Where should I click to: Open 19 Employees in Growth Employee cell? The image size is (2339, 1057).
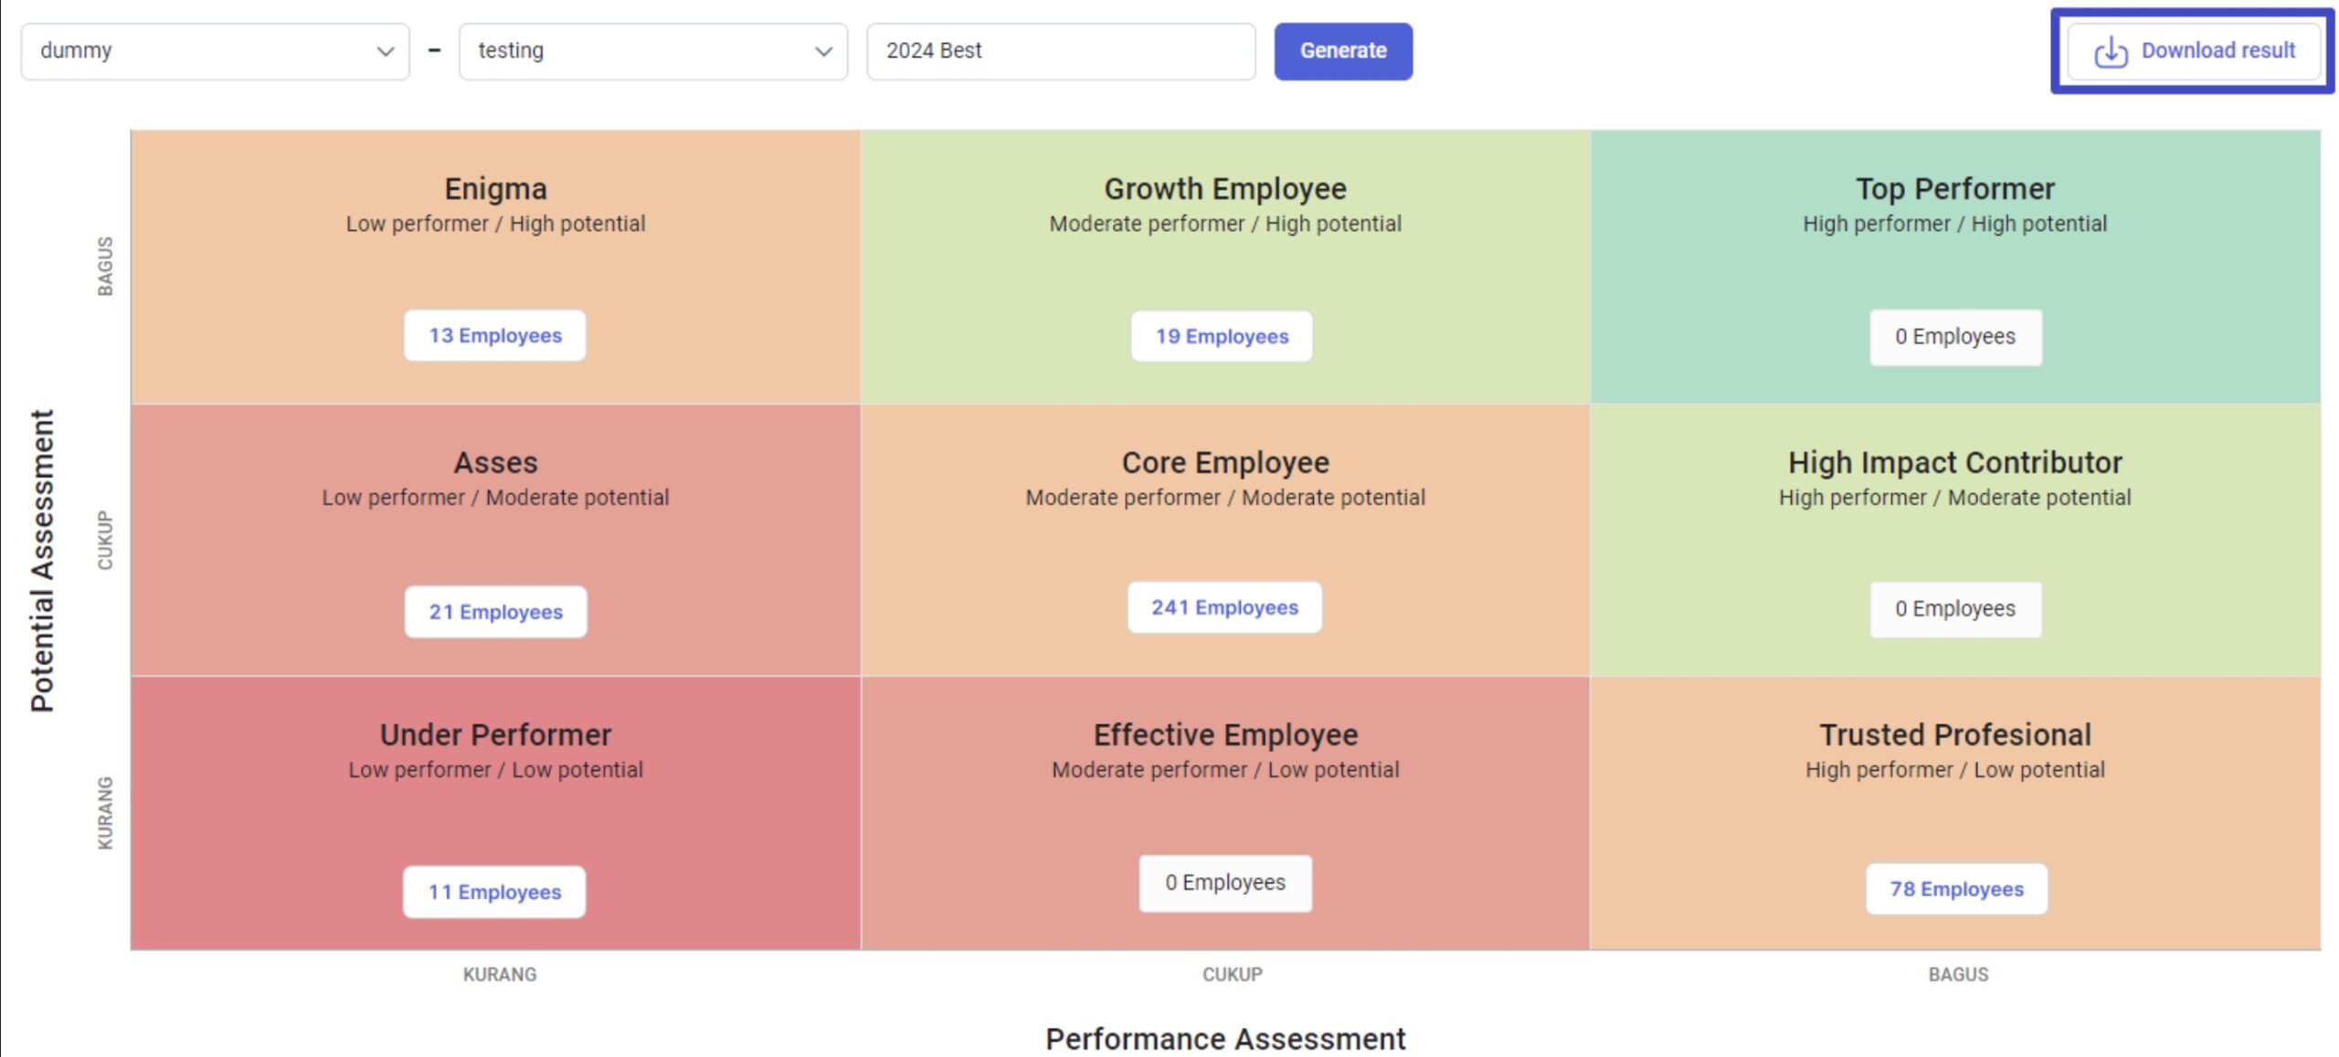1221,336
